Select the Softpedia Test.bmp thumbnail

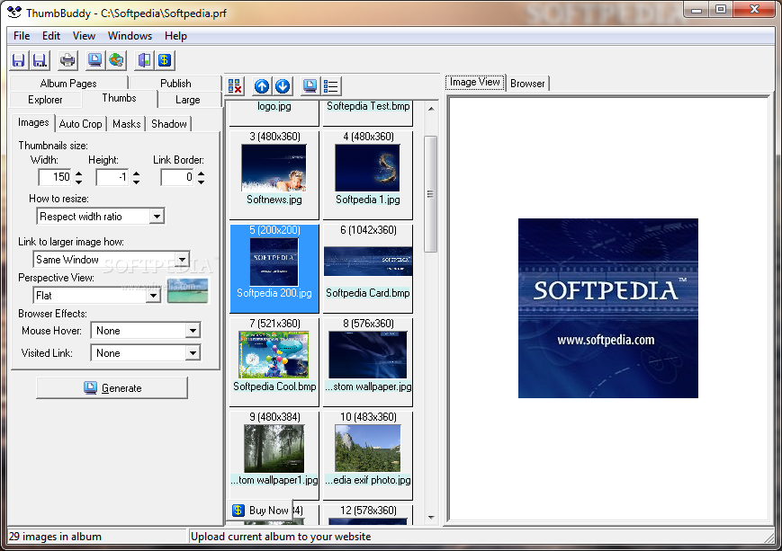tap(367, 112)
